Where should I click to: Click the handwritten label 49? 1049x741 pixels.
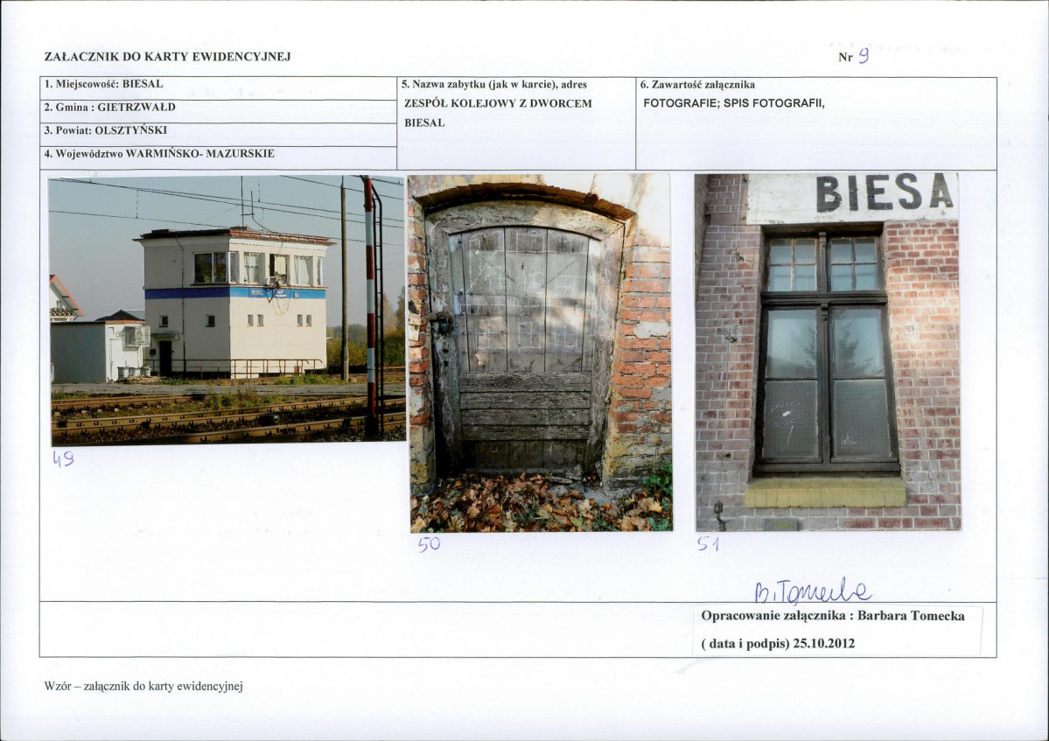coord(64,458)
